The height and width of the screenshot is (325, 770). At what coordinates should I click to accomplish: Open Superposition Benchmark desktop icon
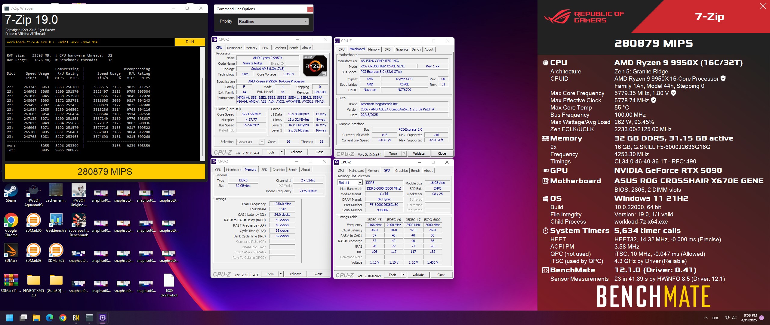[79, 225]
